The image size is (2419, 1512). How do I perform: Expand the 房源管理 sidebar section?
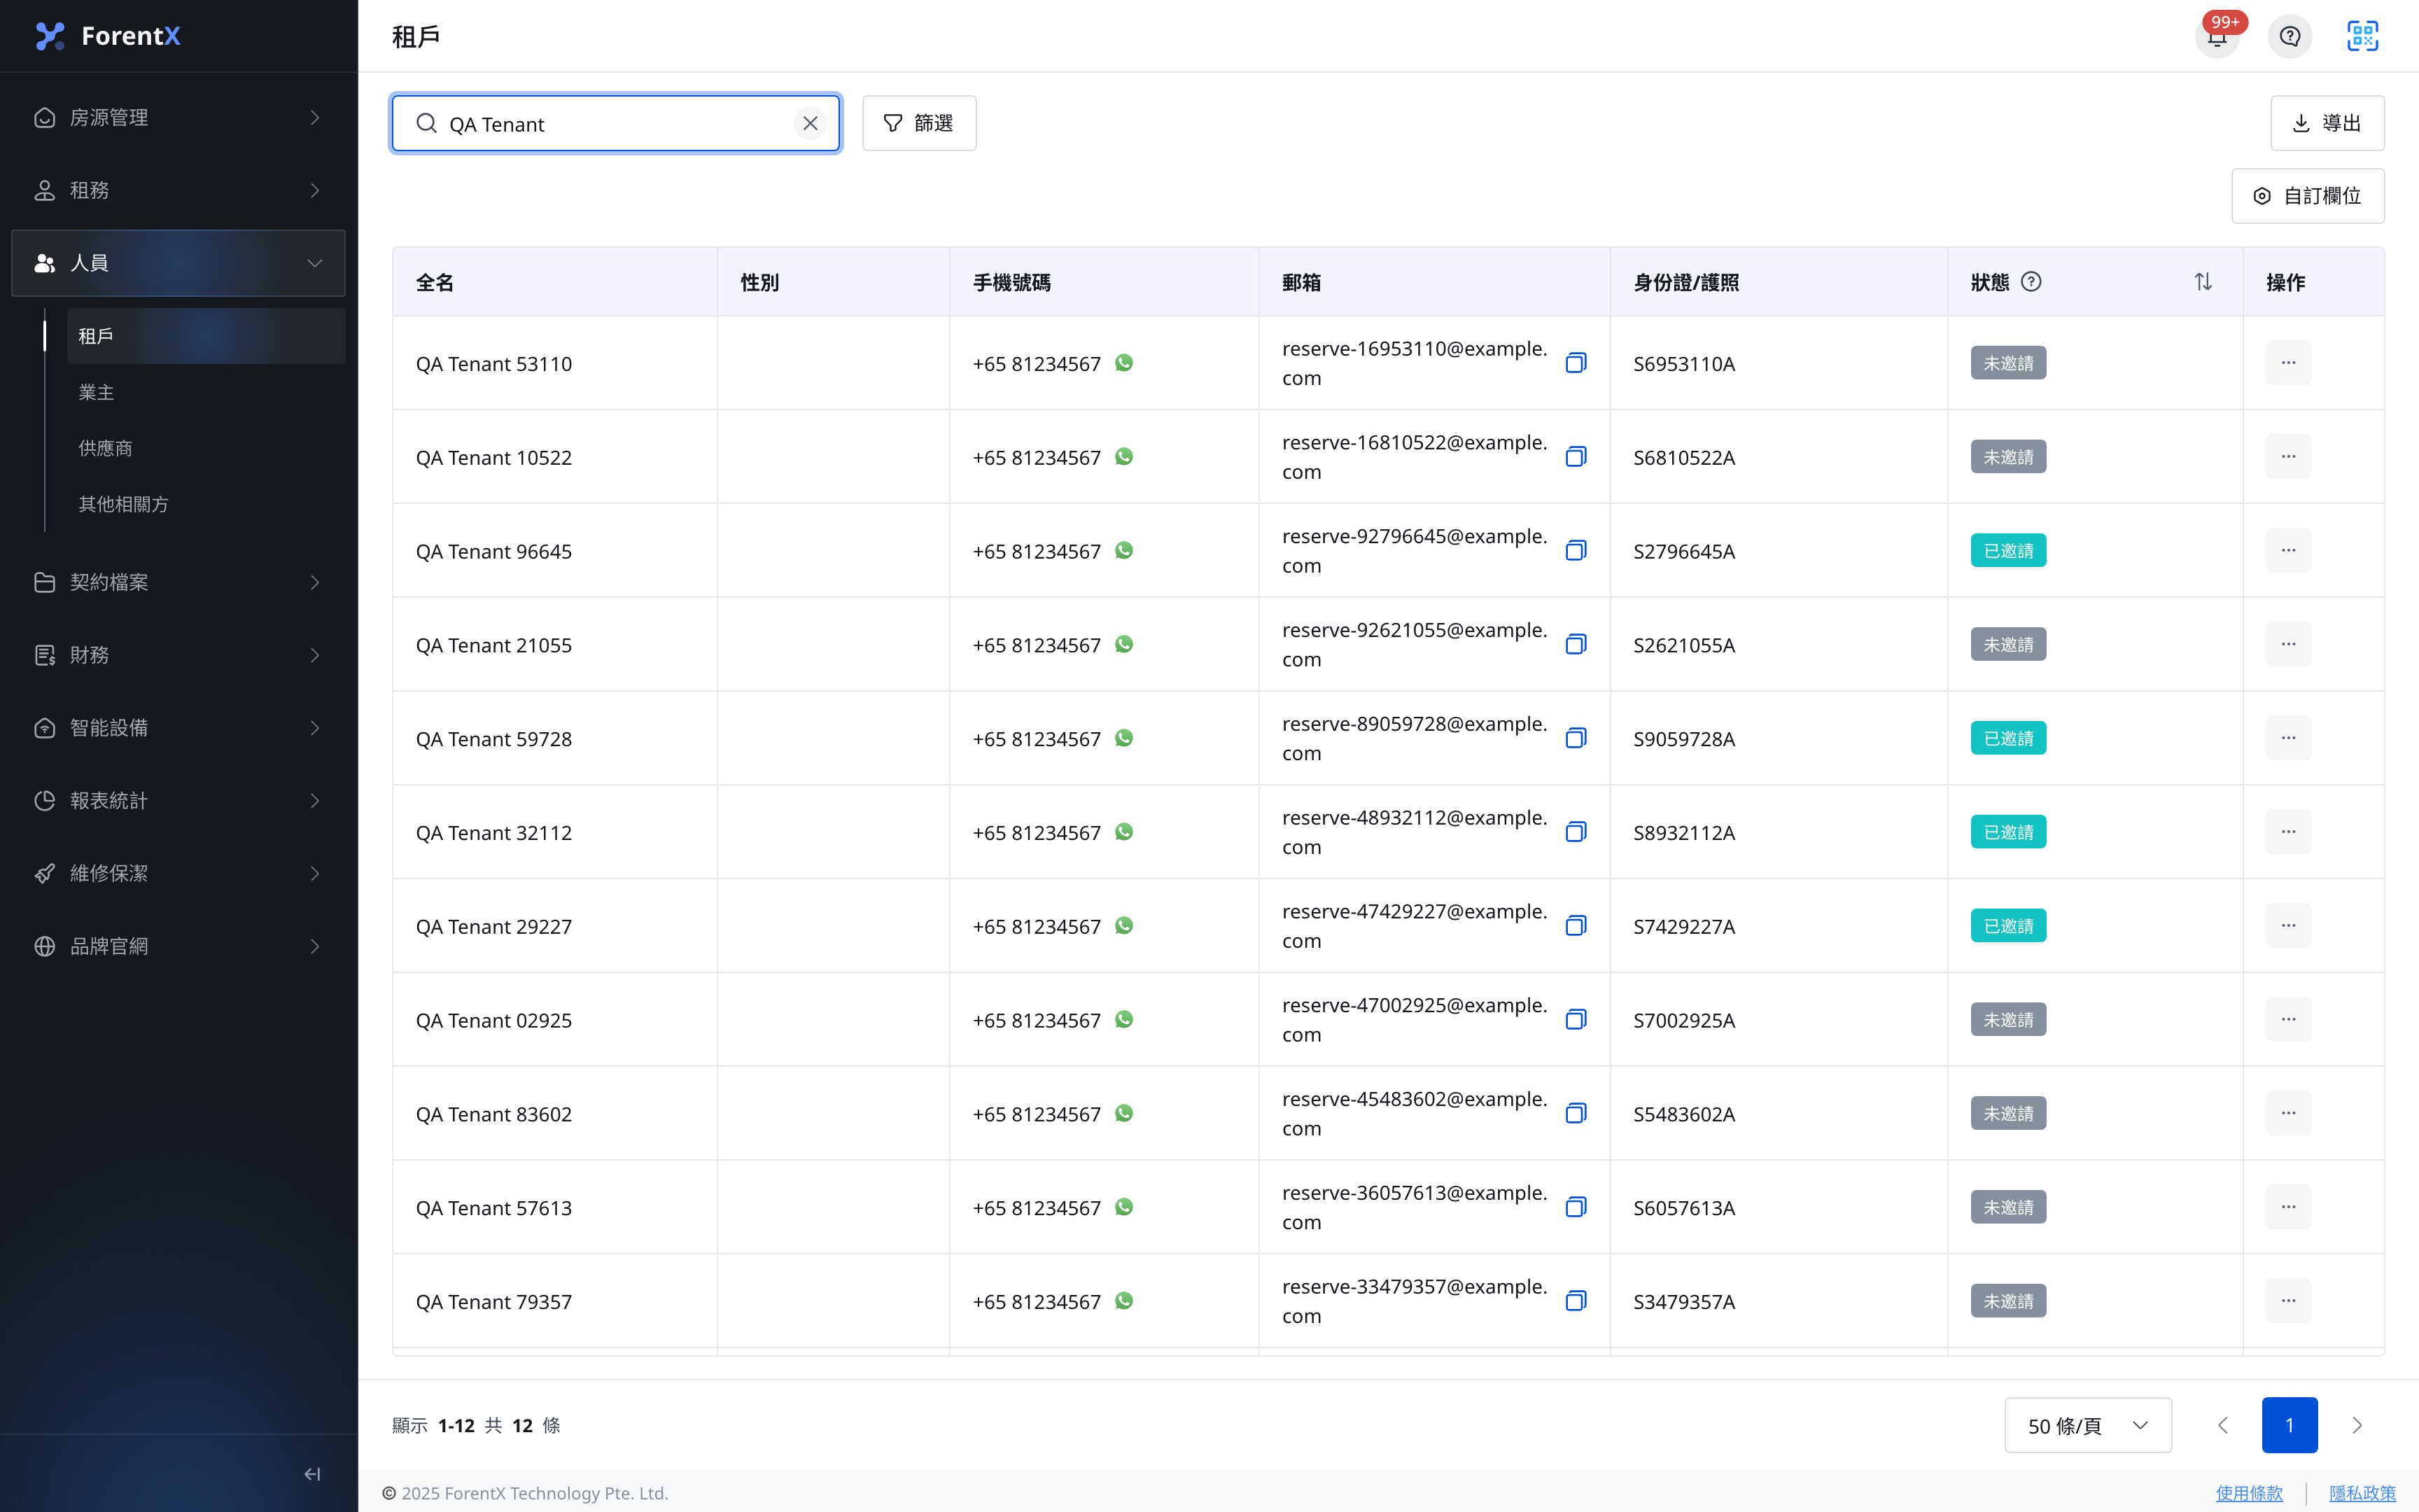[x=179, y=118]
